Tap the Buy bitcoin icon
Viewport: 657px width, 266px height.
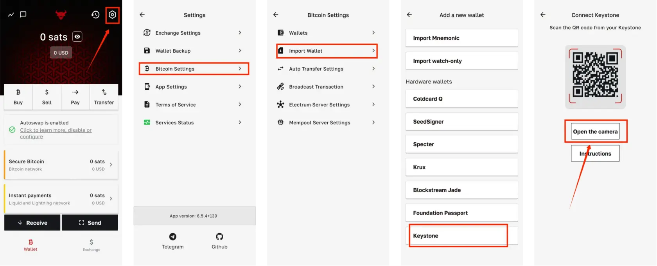(x=18, y=92)
